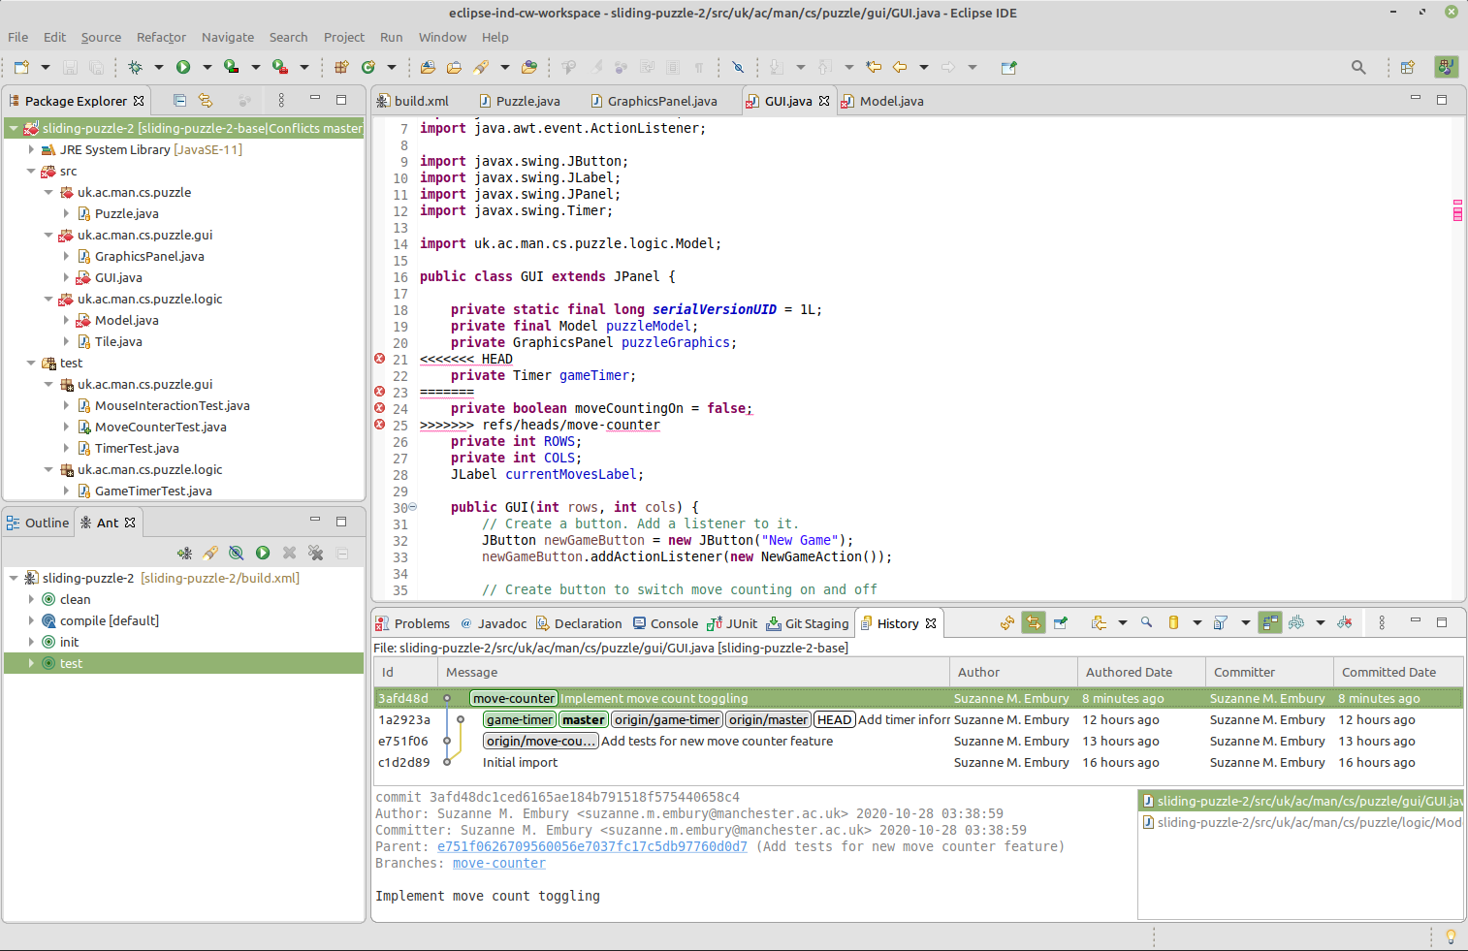
Task: Collapse the src folder node
Action: (x=31, y=171)
